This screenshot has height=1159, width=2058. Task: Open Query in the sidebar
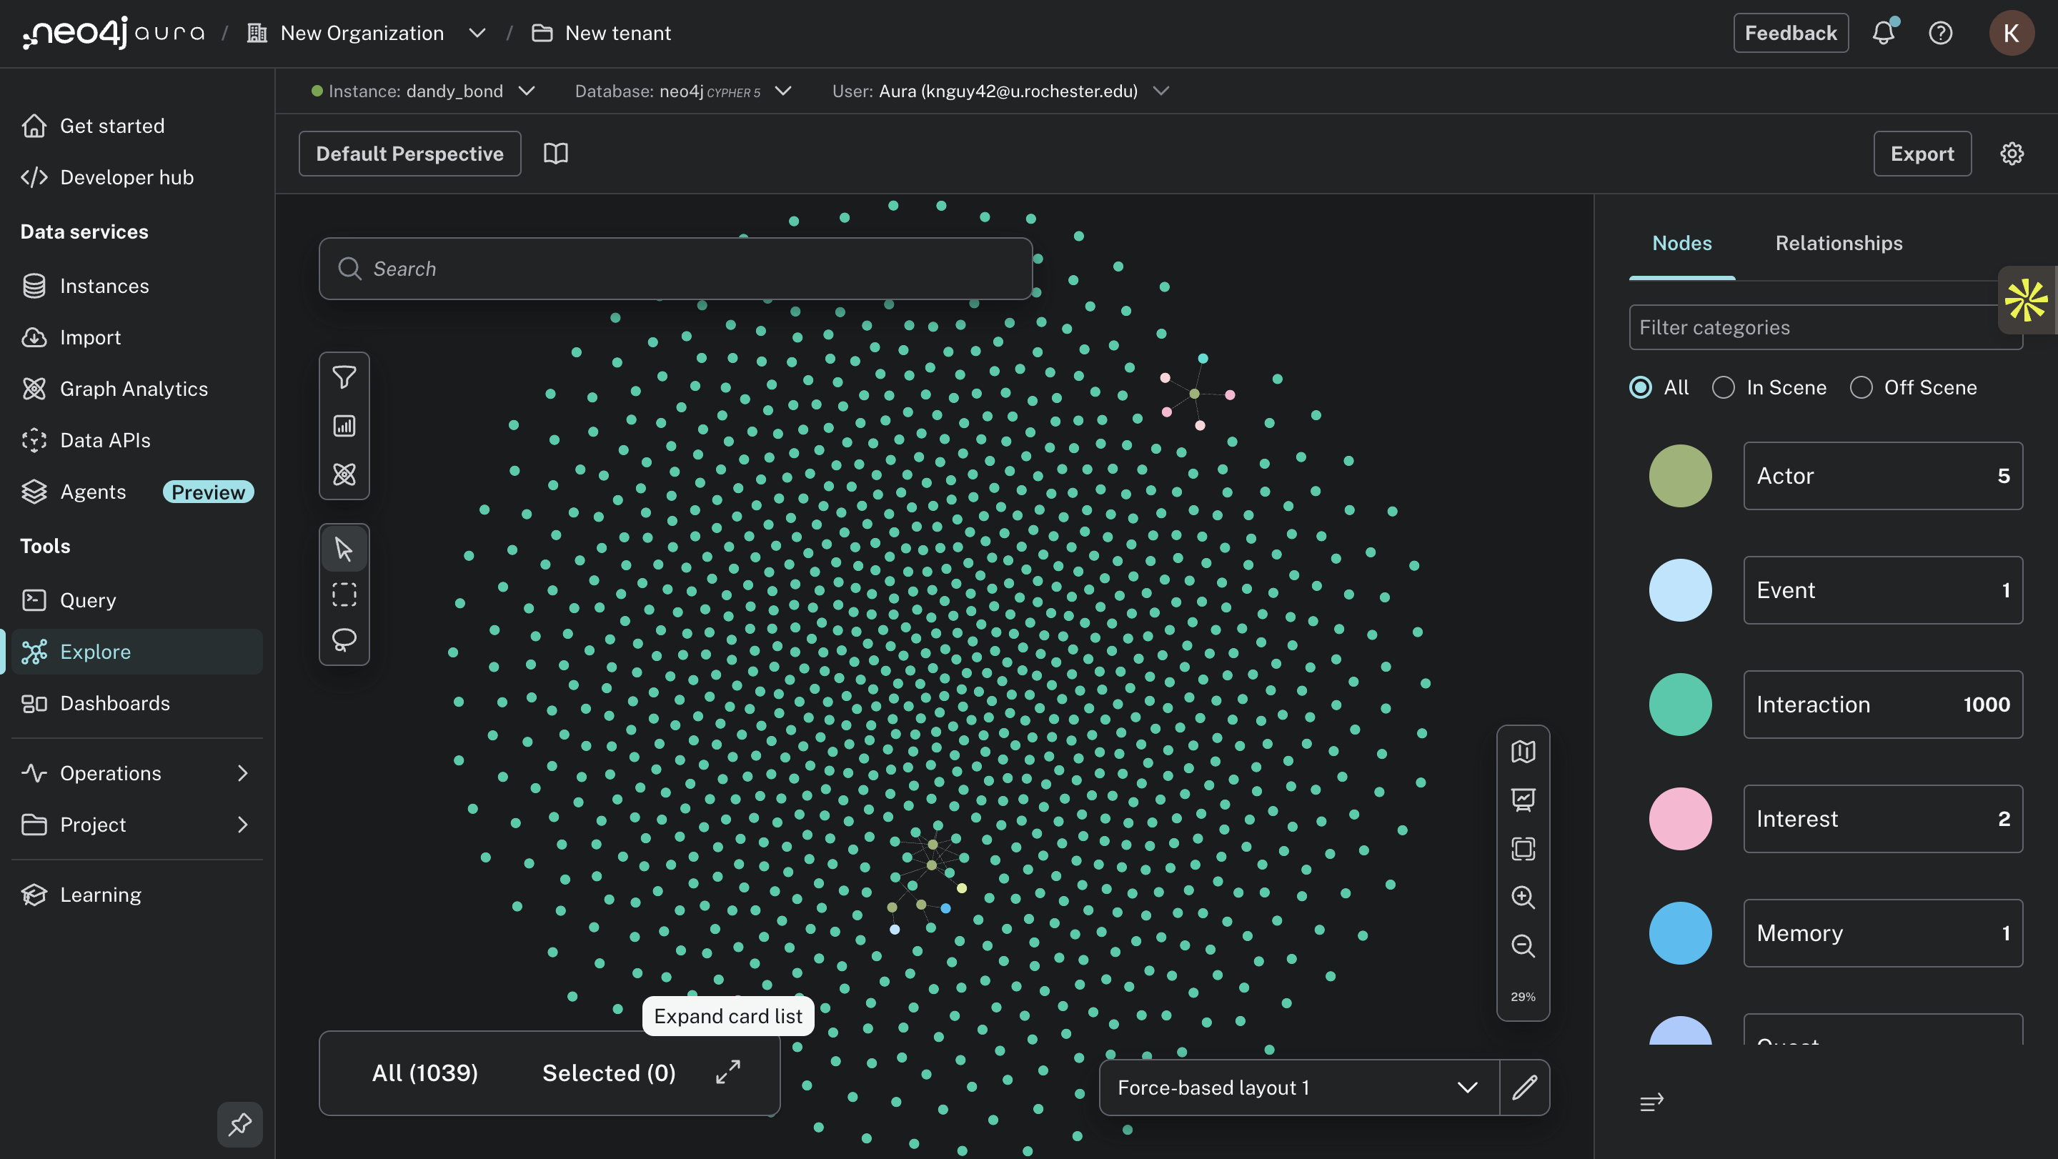(x=88, y=600)
